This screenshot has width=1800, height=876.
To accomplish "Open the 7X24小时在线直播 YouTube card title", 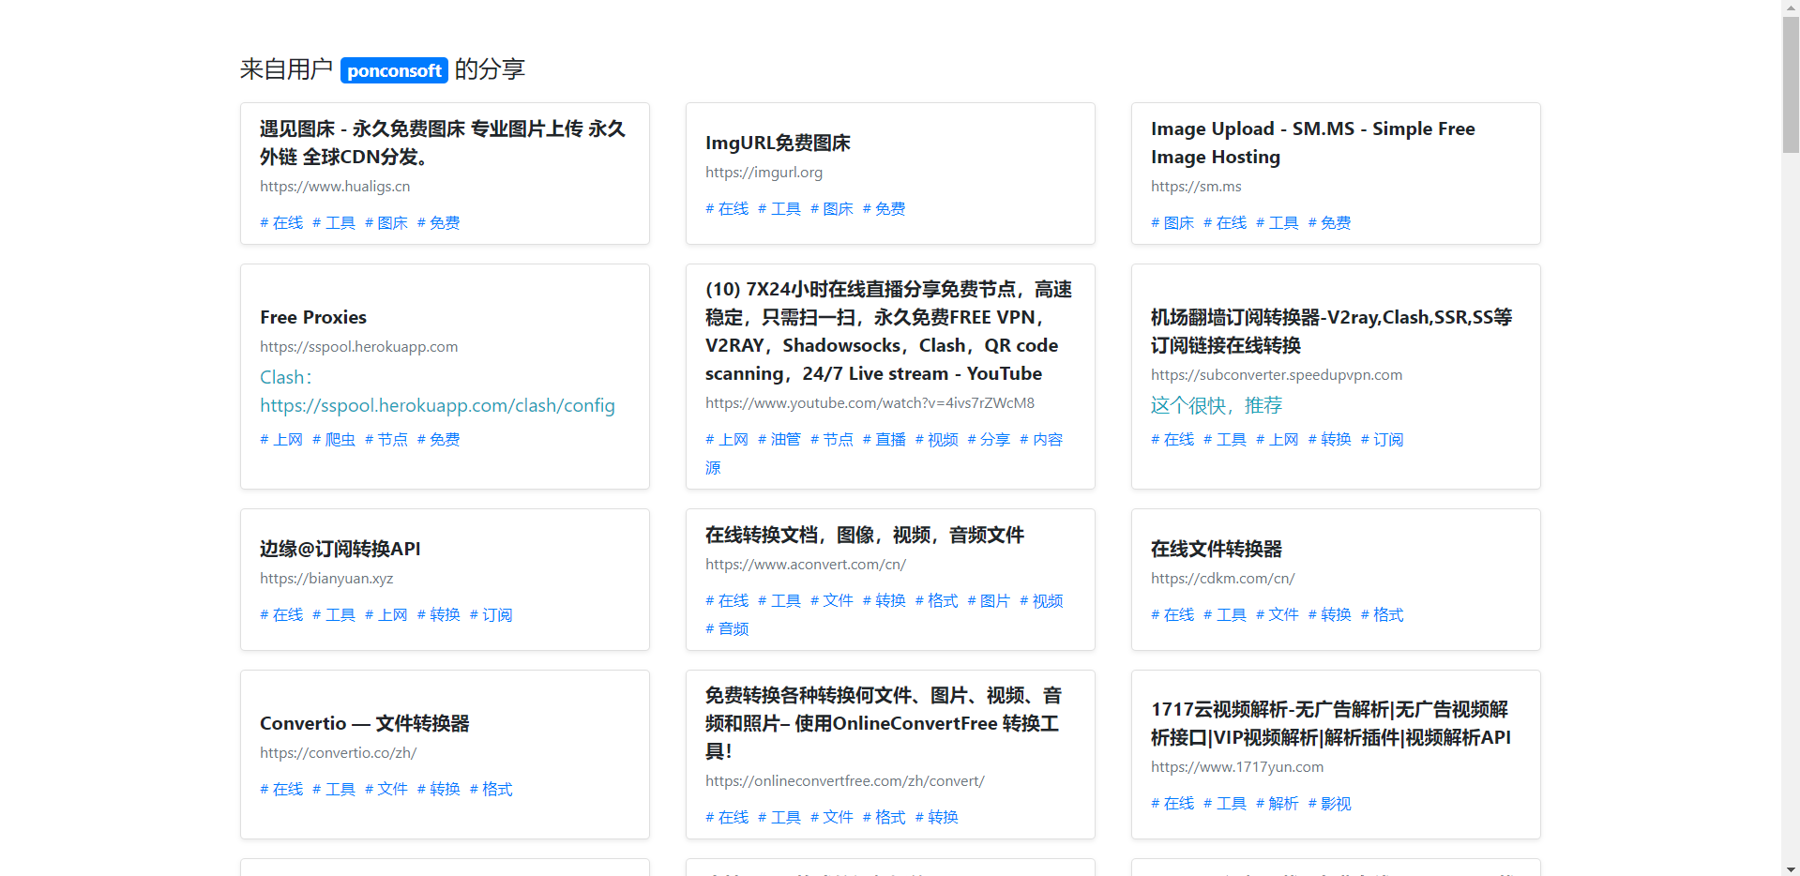I will point(888,331).
